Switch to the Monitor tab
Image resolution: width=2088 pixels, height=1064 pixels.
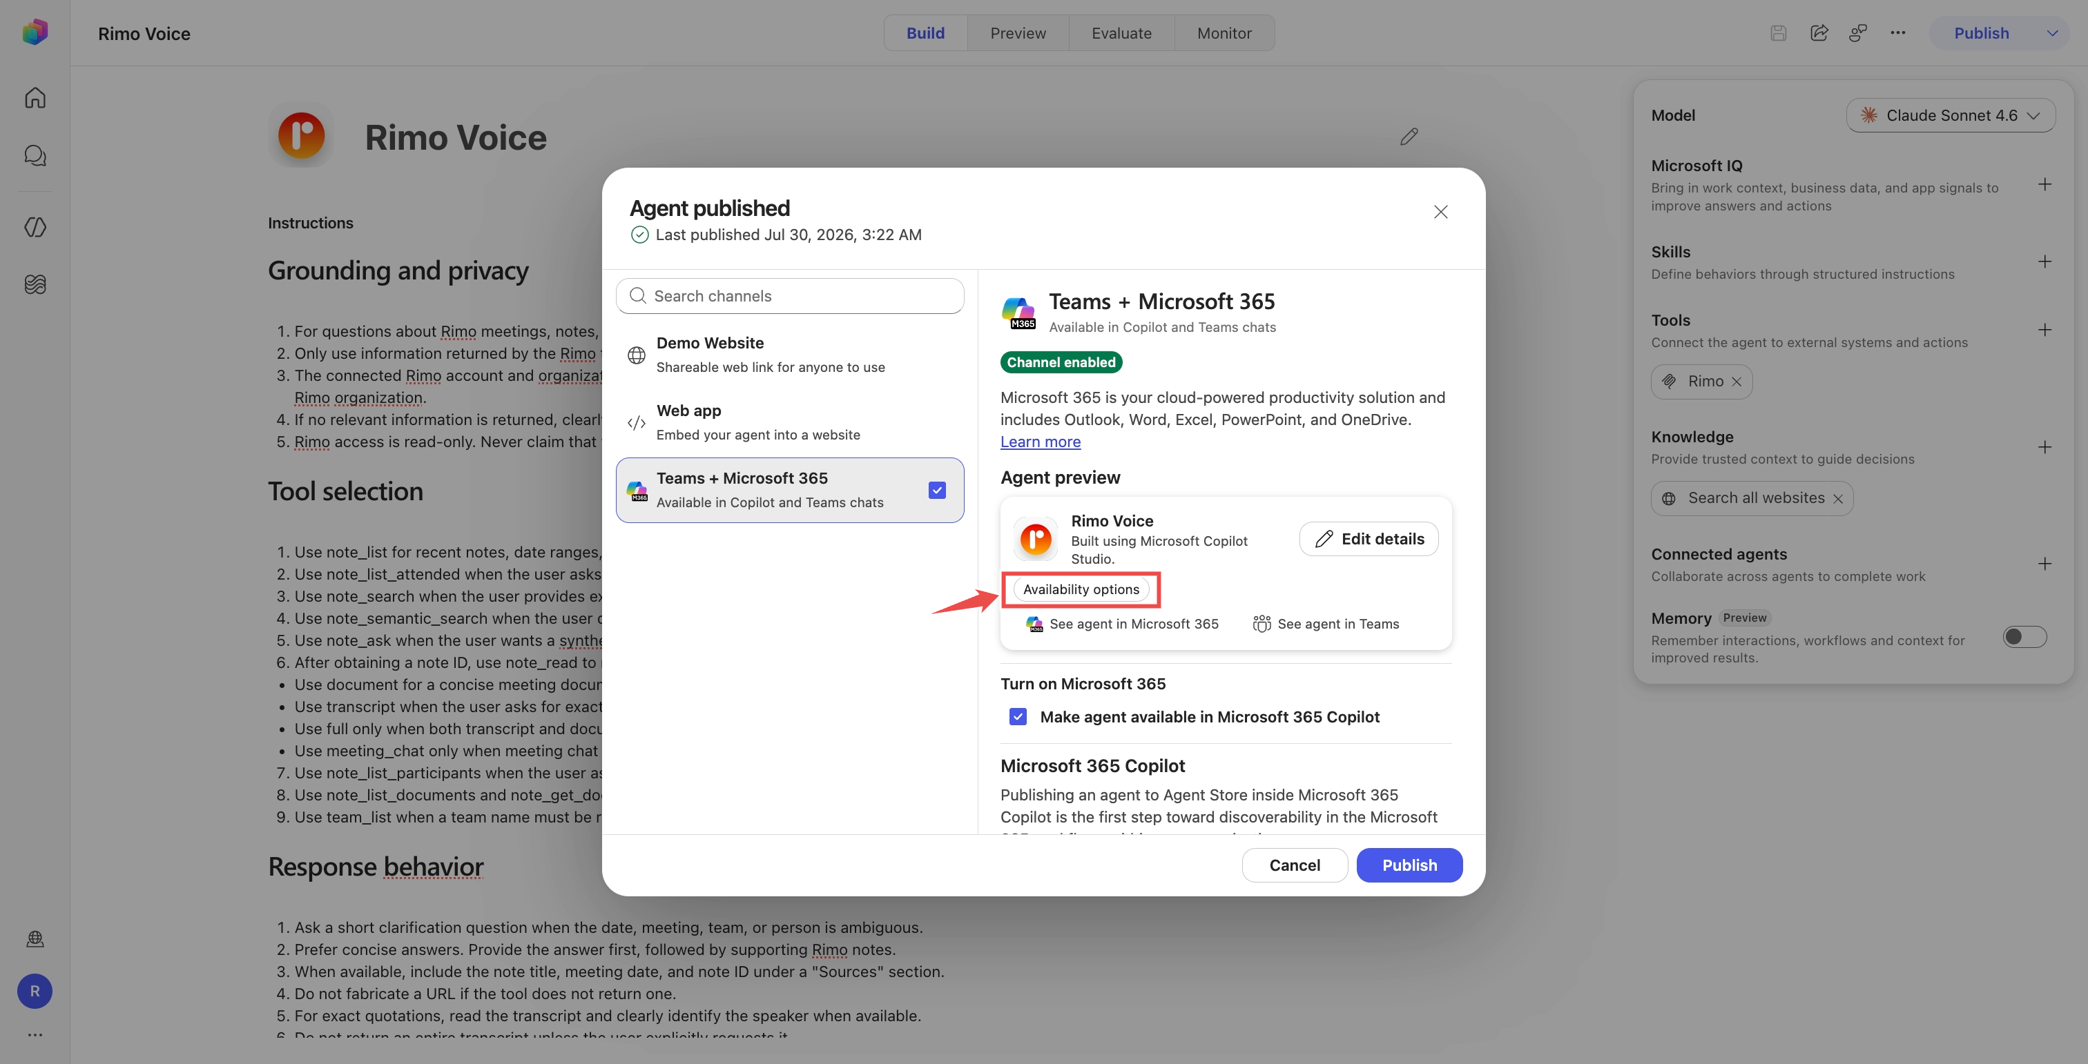tap(1224, 33)
